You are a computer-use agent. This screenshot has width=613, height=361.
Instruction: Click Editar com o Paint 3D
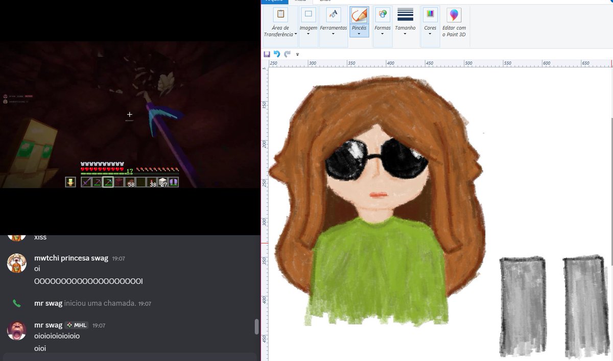[454, 21]
